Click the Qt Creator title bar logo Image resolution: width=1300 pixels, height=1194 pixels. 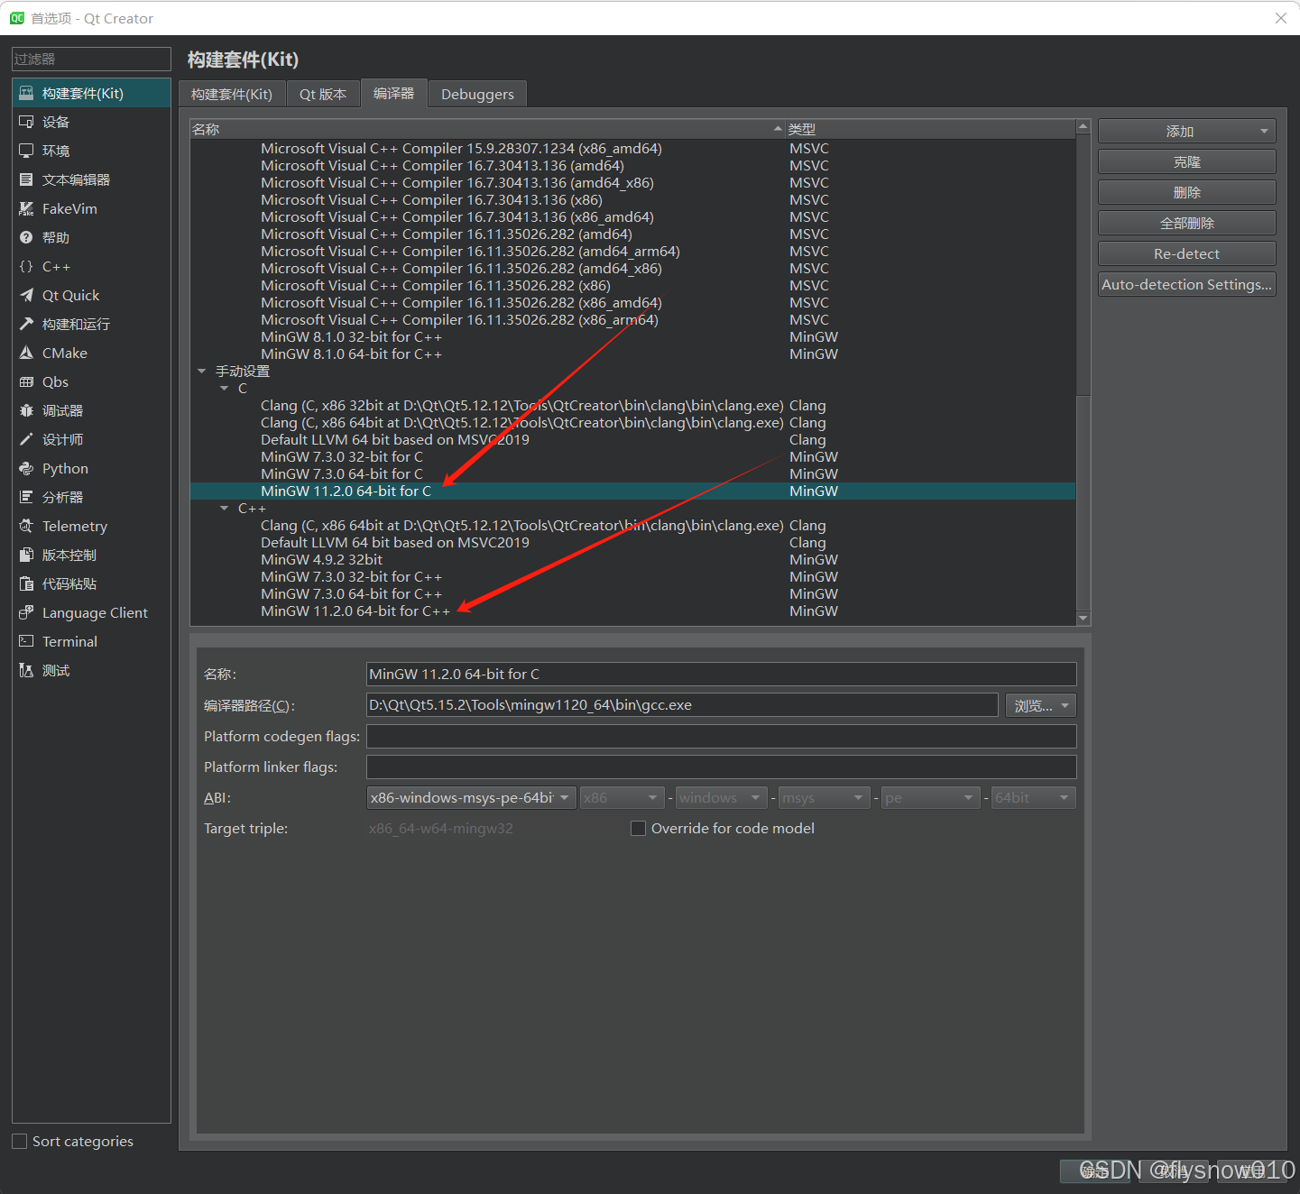point(17,18)
